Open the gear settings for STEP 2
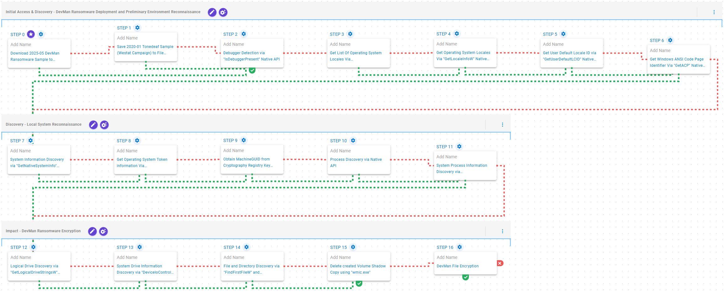The height and width of the screenshot is (294, 724). (244, 34)
